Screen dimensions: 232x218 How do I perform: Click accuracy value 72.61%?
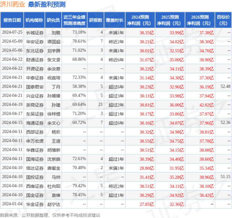(x=79, y=159)
